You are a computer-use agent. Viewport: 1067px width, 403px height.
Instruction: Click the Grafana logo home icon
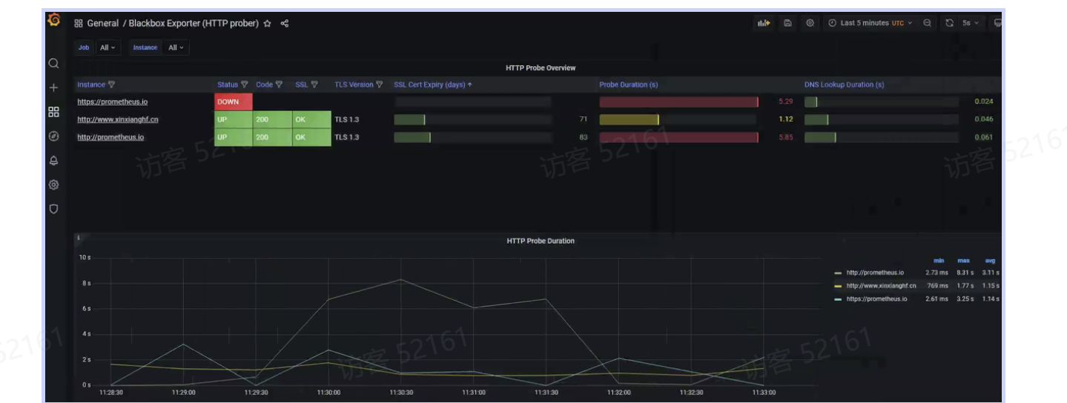tap(53, 20)
